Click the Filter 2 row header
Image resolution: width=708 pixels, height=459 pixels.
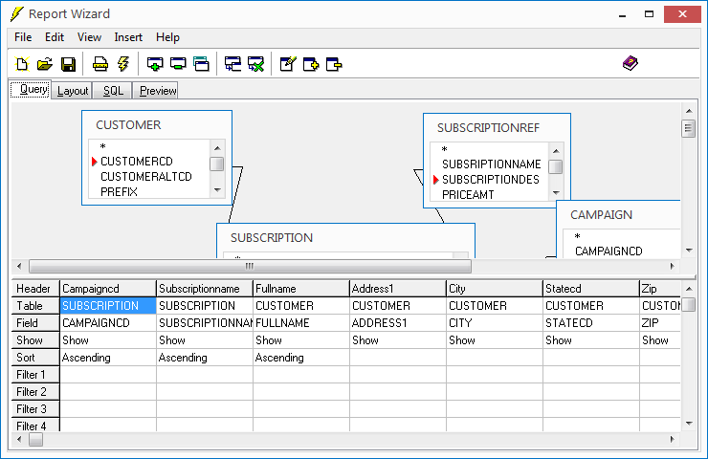tap(35, 392)
